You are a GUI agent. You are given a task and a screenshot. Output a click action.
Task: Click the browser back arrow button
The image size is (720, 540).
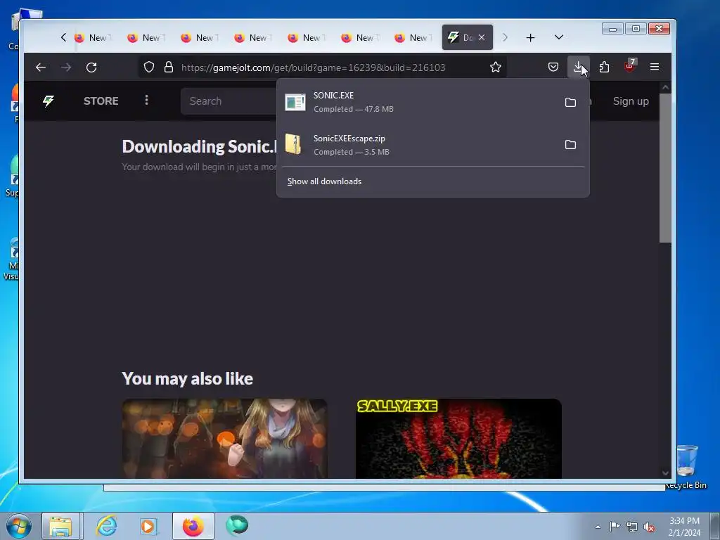(x=41, y=67)
